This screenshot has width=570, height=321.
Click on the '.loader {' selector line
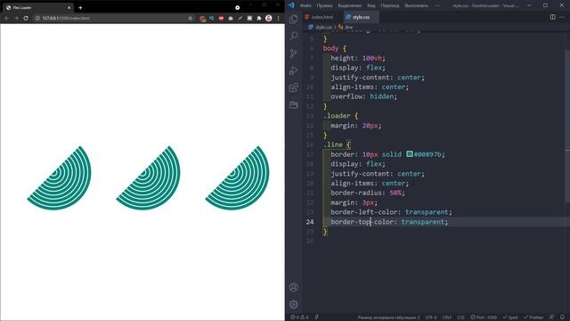pyautogui.click(x=340, y=116)
